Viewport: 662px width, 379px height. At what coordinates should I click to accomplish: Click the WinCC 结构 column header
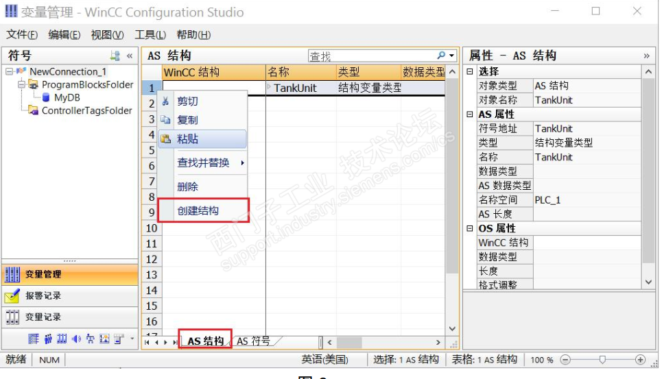pyautogui.click(x=213, y=72)
